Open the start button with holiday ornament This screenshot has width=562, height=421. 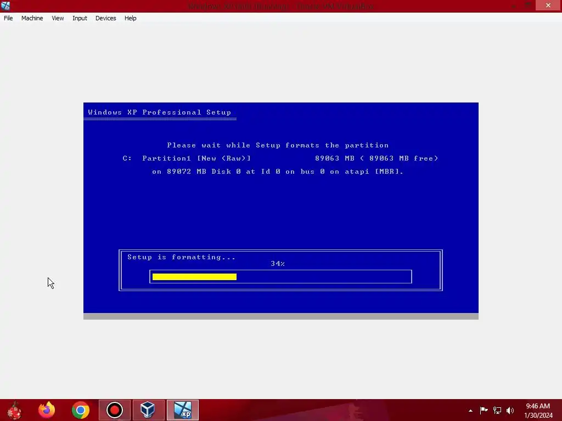coord(14,410)
